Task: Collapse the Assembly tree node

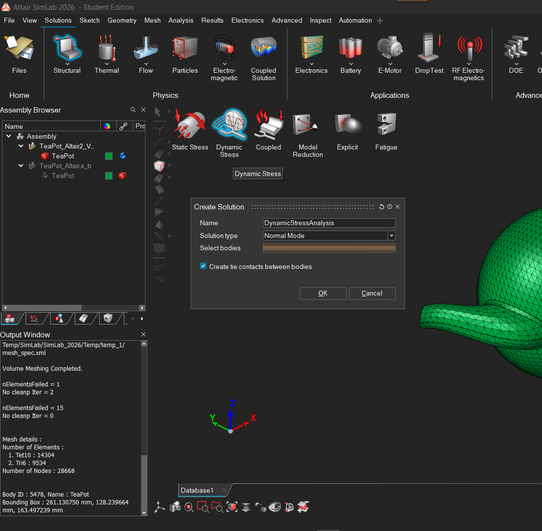Action: coord(9,136)
